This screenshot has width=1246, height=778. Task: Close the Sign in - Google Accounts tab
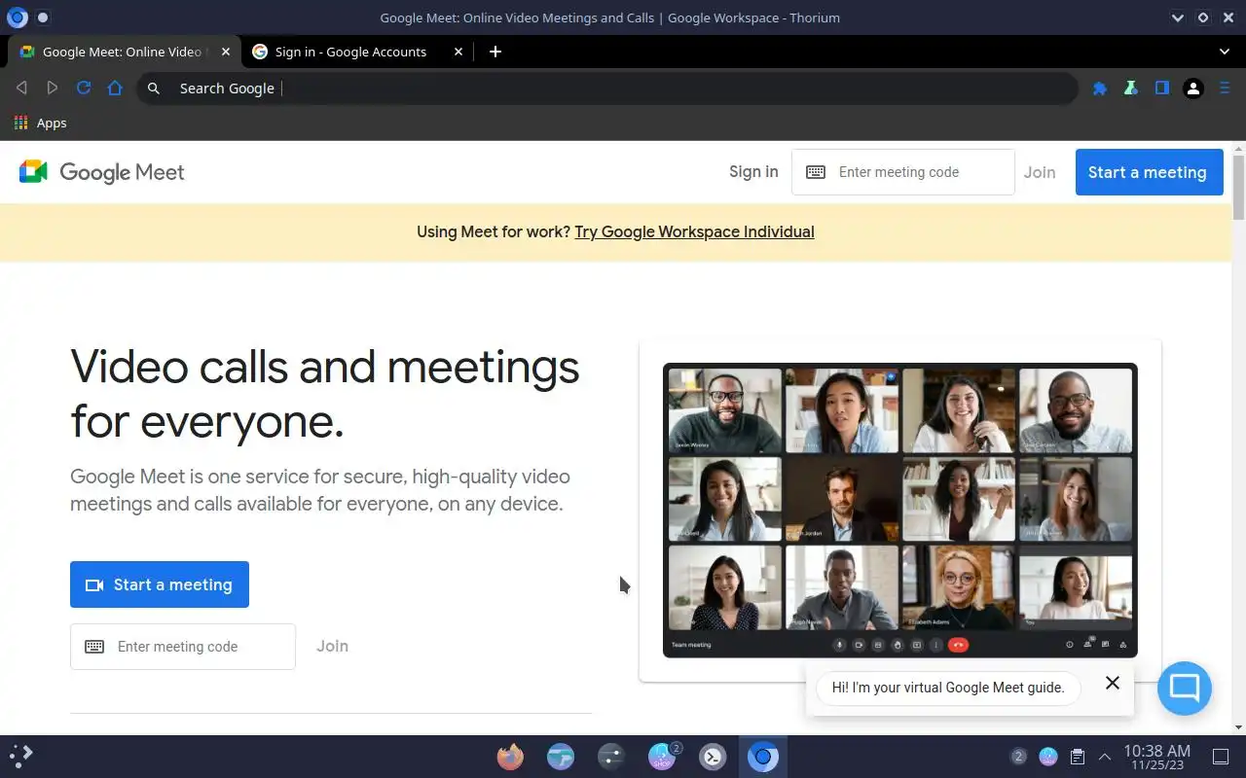click(x=458, y=52)
